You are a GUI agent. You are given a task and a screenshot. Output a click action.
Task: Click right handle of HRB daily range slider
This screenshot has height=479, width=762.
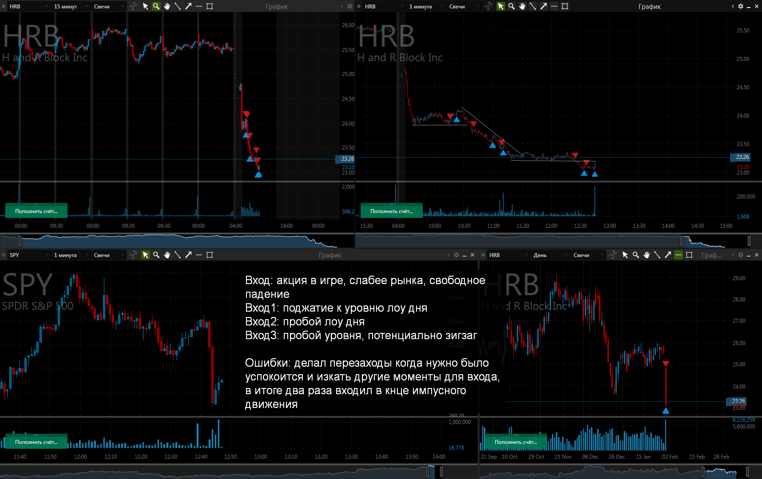[x=748, y=471]
